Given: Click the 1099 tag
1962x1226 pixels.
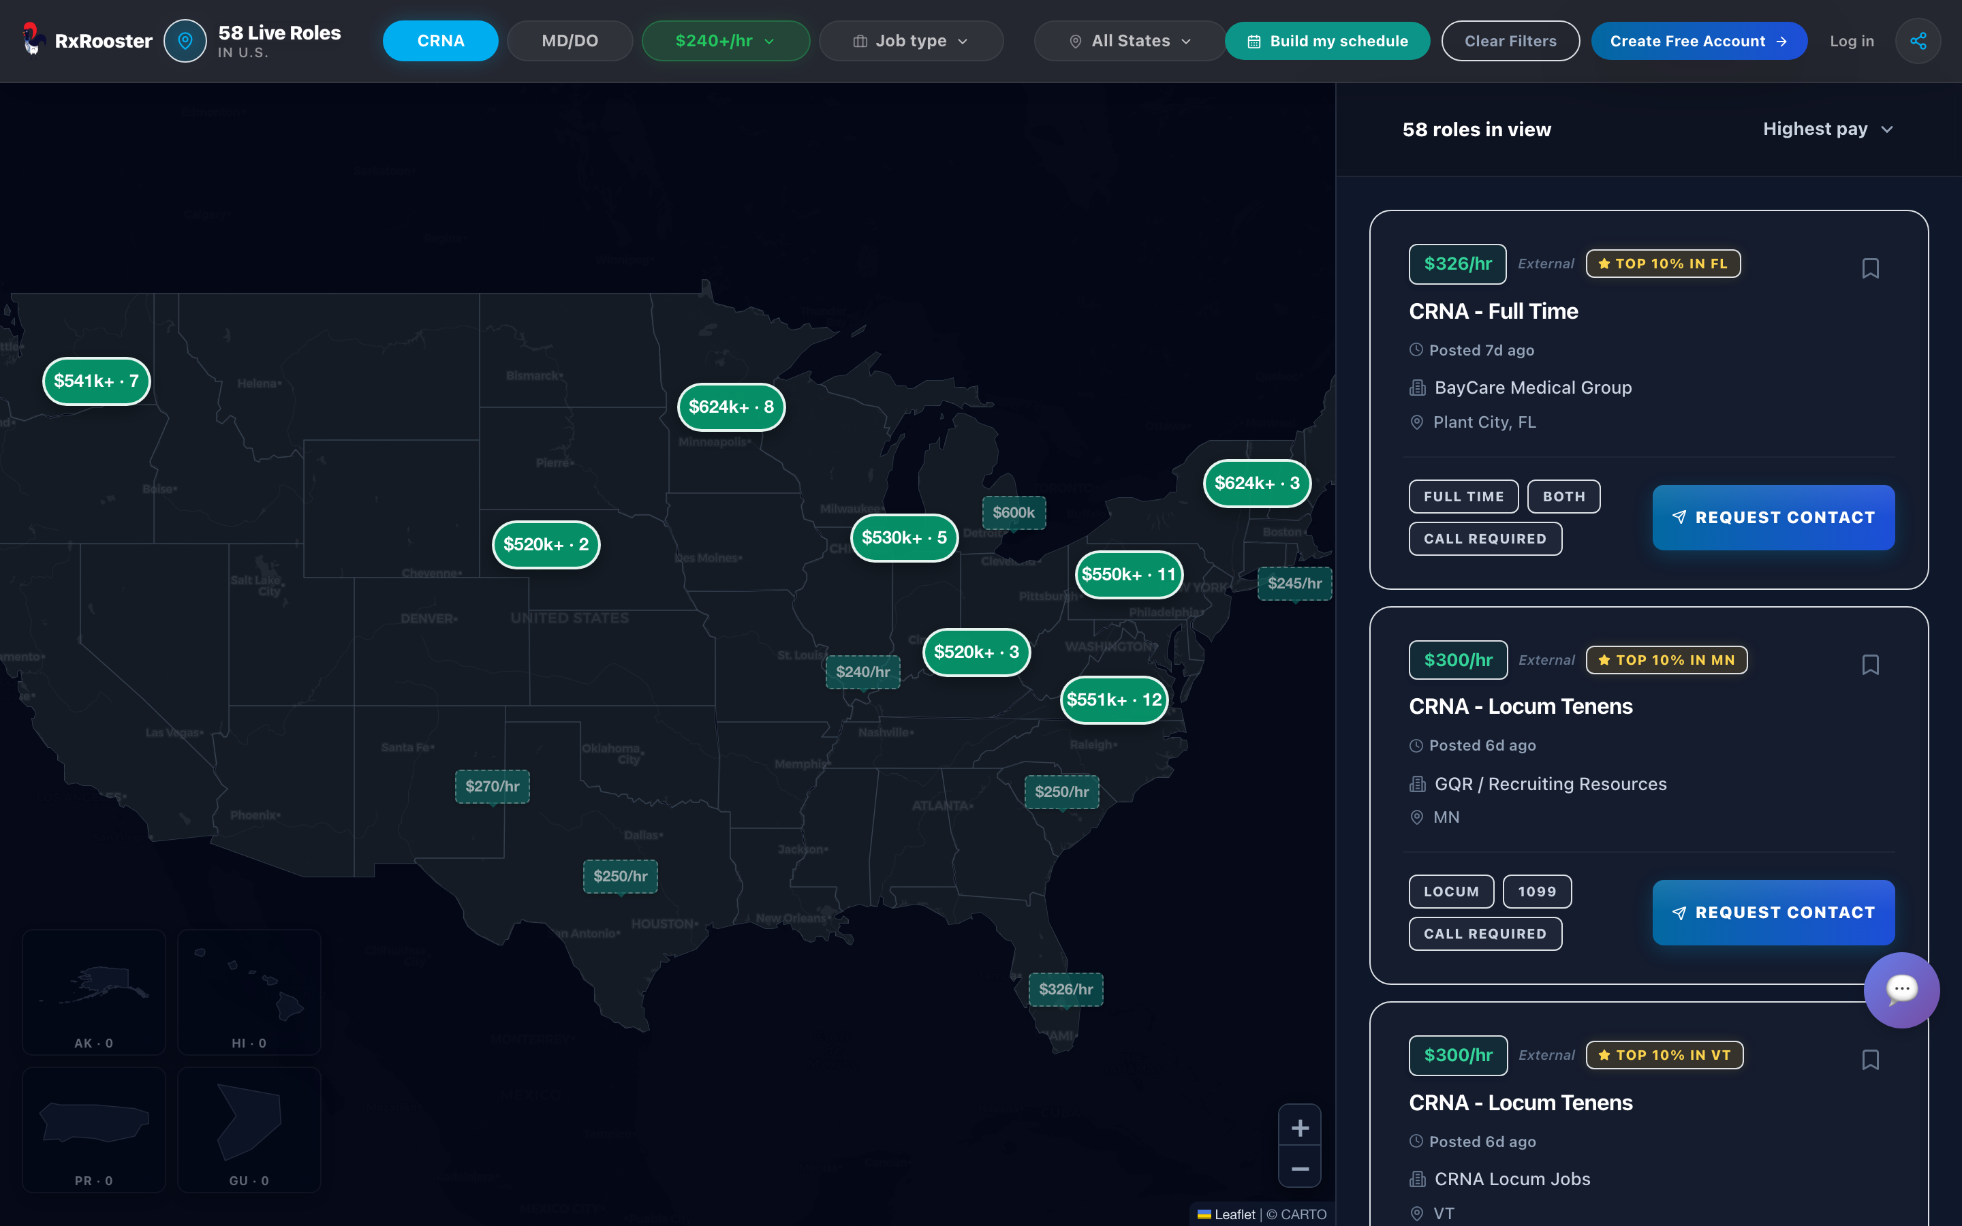Looking at the screenshot, I should (x=1537, y=891).
